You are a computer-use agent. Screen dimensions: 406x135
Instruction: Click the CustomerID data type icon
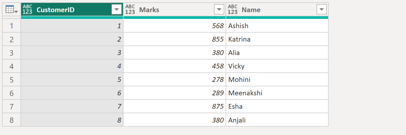28,10
